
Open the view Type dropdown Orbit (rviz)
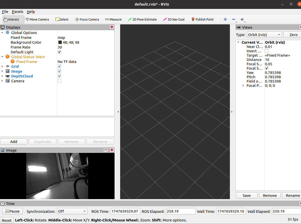coord(264,35)
